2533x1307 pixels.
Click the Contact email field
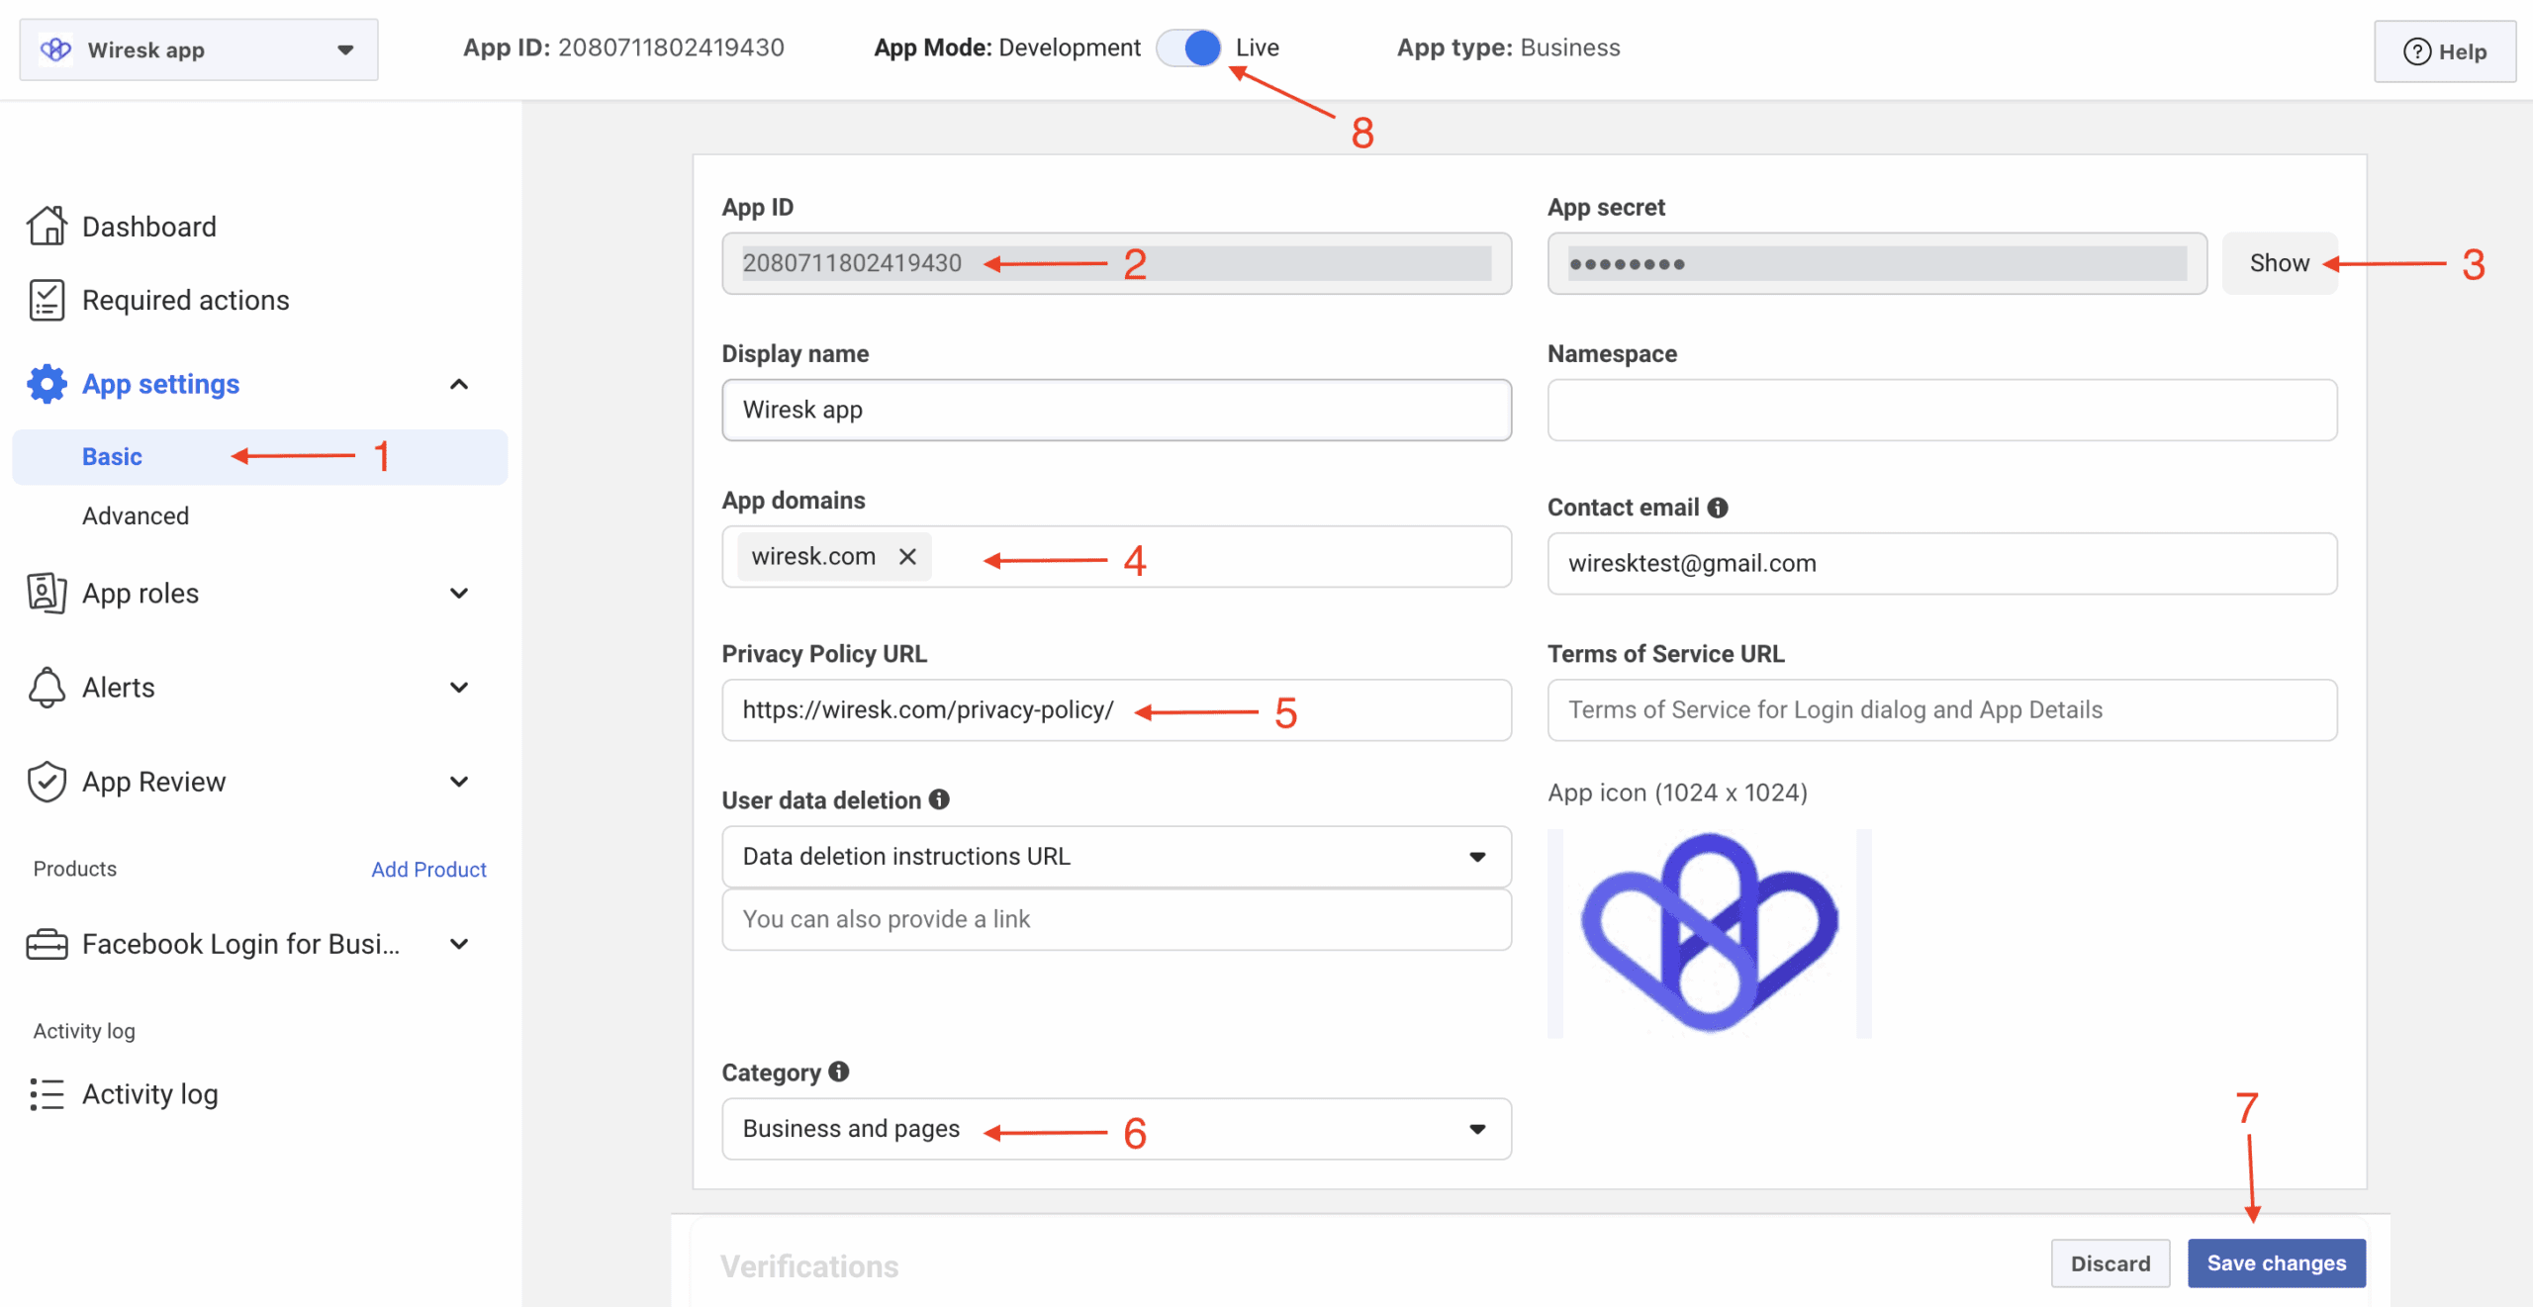click(x=1941, y=564)
